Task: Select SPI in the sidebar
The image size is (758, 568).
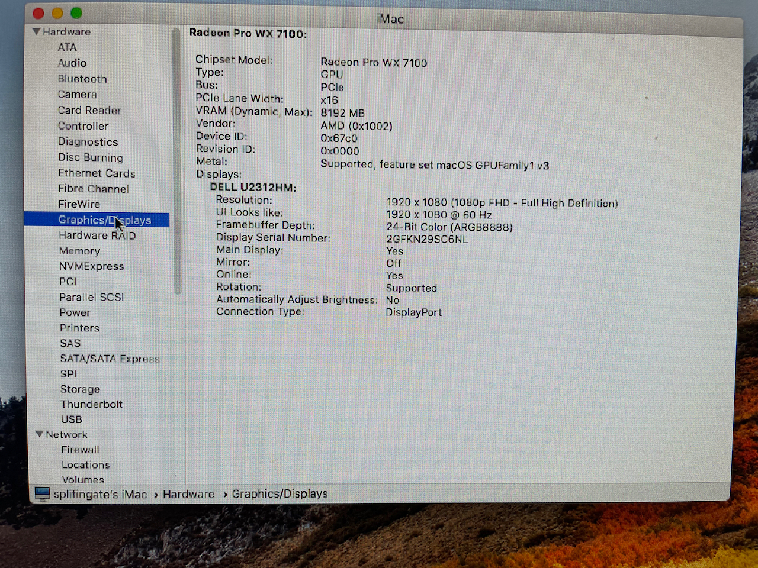Action: pyautogui.click(x=68, y=374)
